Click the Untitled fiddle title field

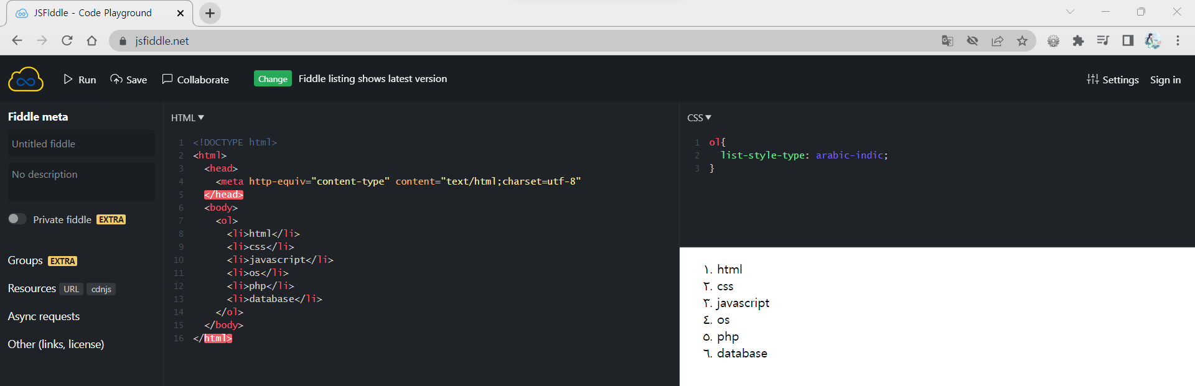pos(81,144)
